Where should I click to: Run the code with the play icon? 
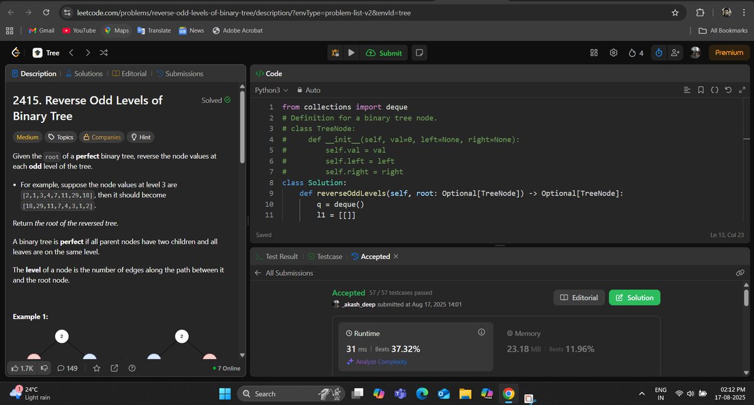(351, 53)
